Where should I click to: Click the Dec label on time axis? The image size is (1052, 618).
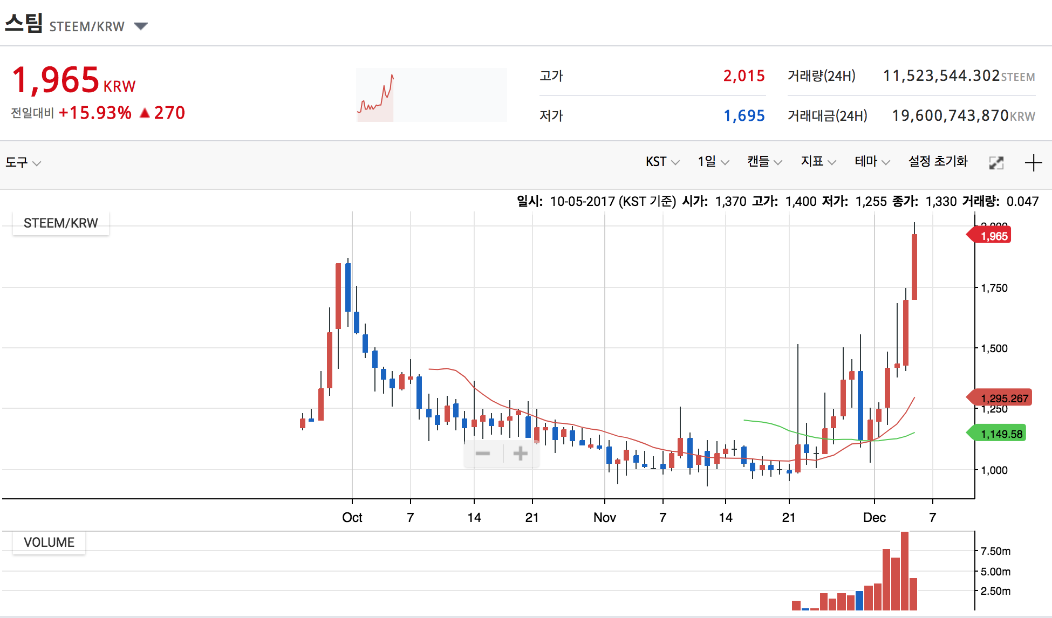pyautogui.click(x=875, y=518)
